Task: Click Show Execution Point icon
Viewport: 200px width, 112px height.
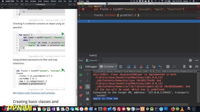Action: [121, 67]
